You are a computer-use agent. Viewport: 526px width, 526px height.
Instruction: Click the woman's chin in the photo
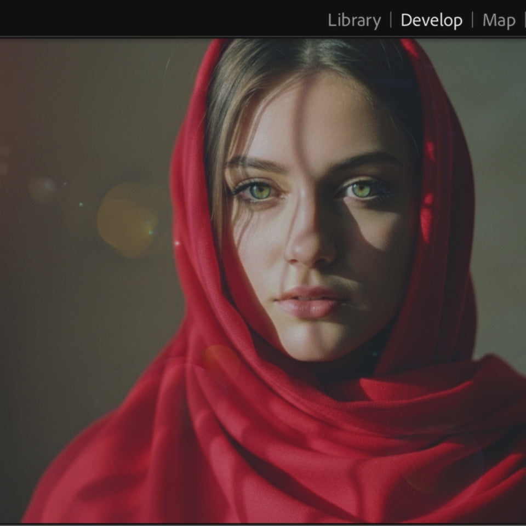click(315, 345)
